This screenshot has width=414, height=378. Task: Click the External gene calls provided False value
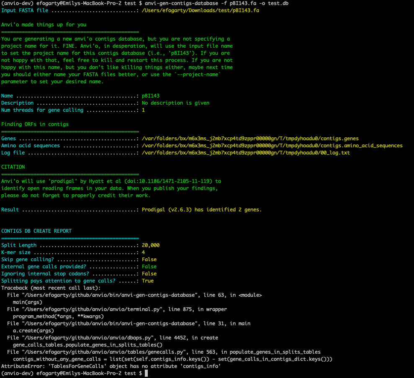click(149, 266)
